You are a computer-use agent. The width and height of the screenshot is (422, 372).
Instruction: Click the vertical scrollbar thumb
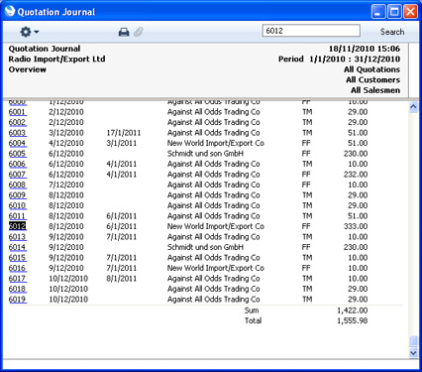coord(413,341)
